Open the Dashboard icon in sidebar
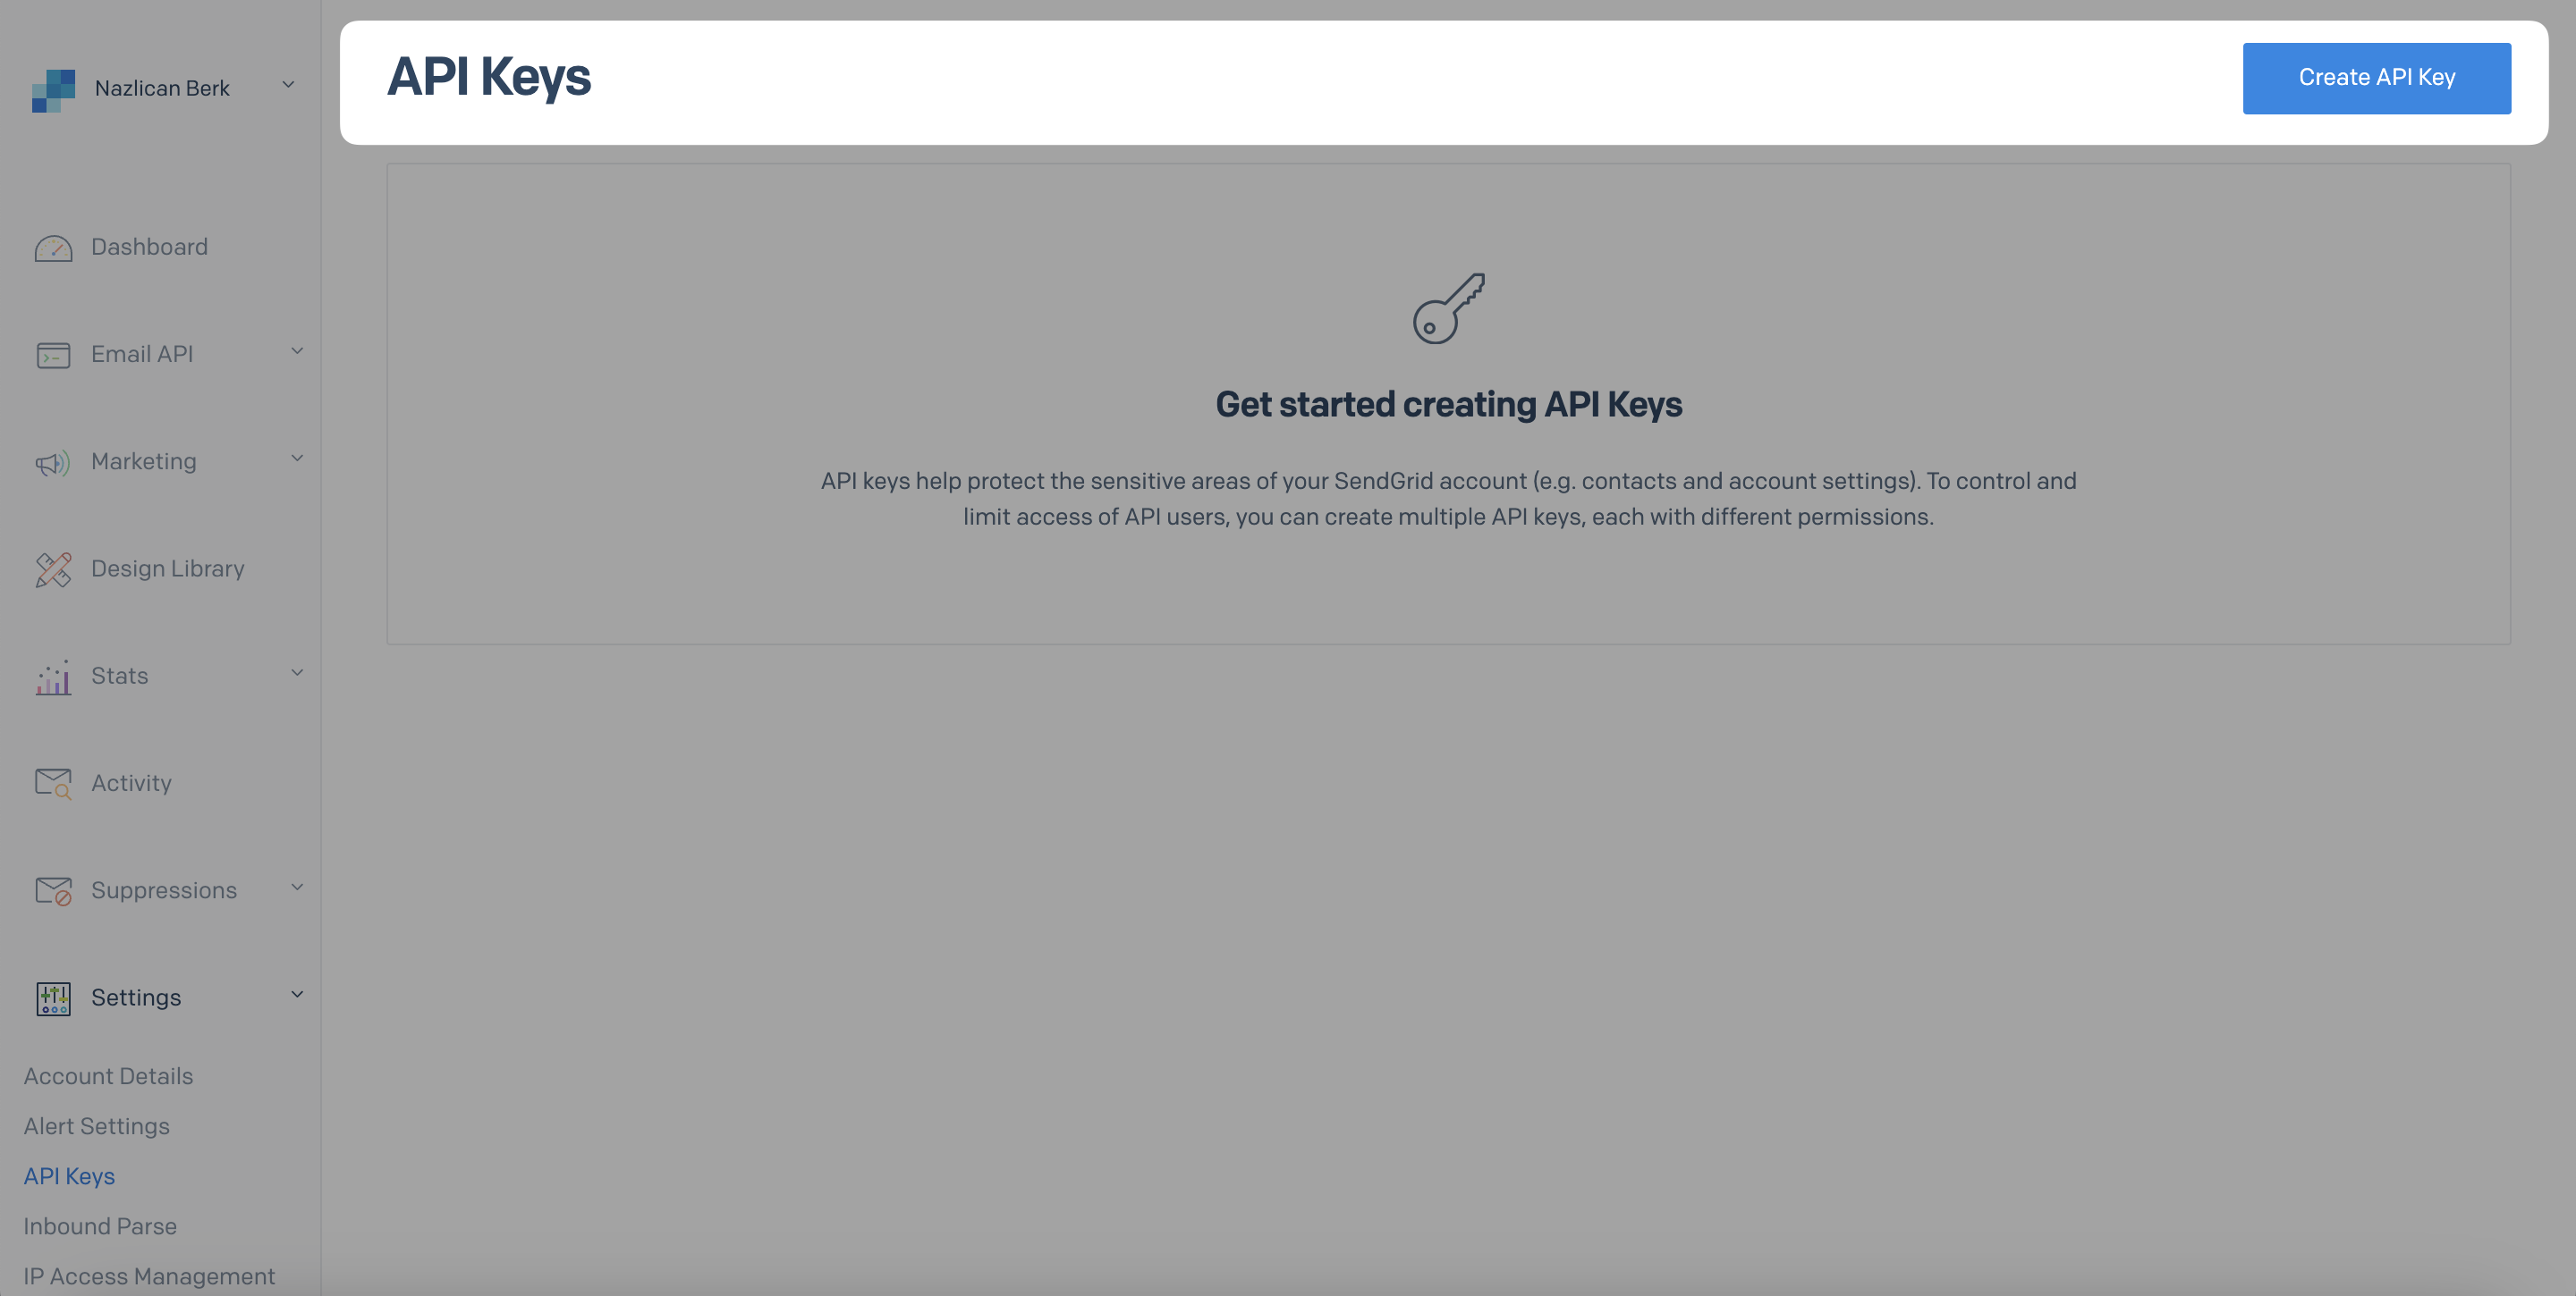Viewport: 2576px width, 1296px height. point(54,248)
